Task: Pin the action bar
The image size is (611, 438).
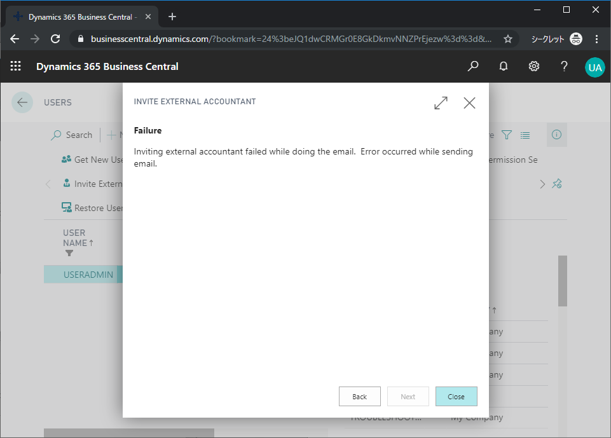Action: point(557,184)
